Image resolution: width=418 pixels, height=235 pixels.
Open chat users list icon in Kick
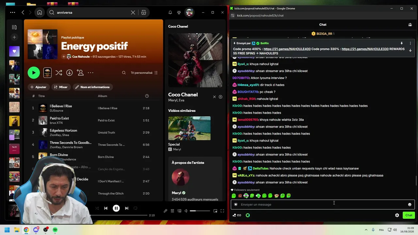410,24
